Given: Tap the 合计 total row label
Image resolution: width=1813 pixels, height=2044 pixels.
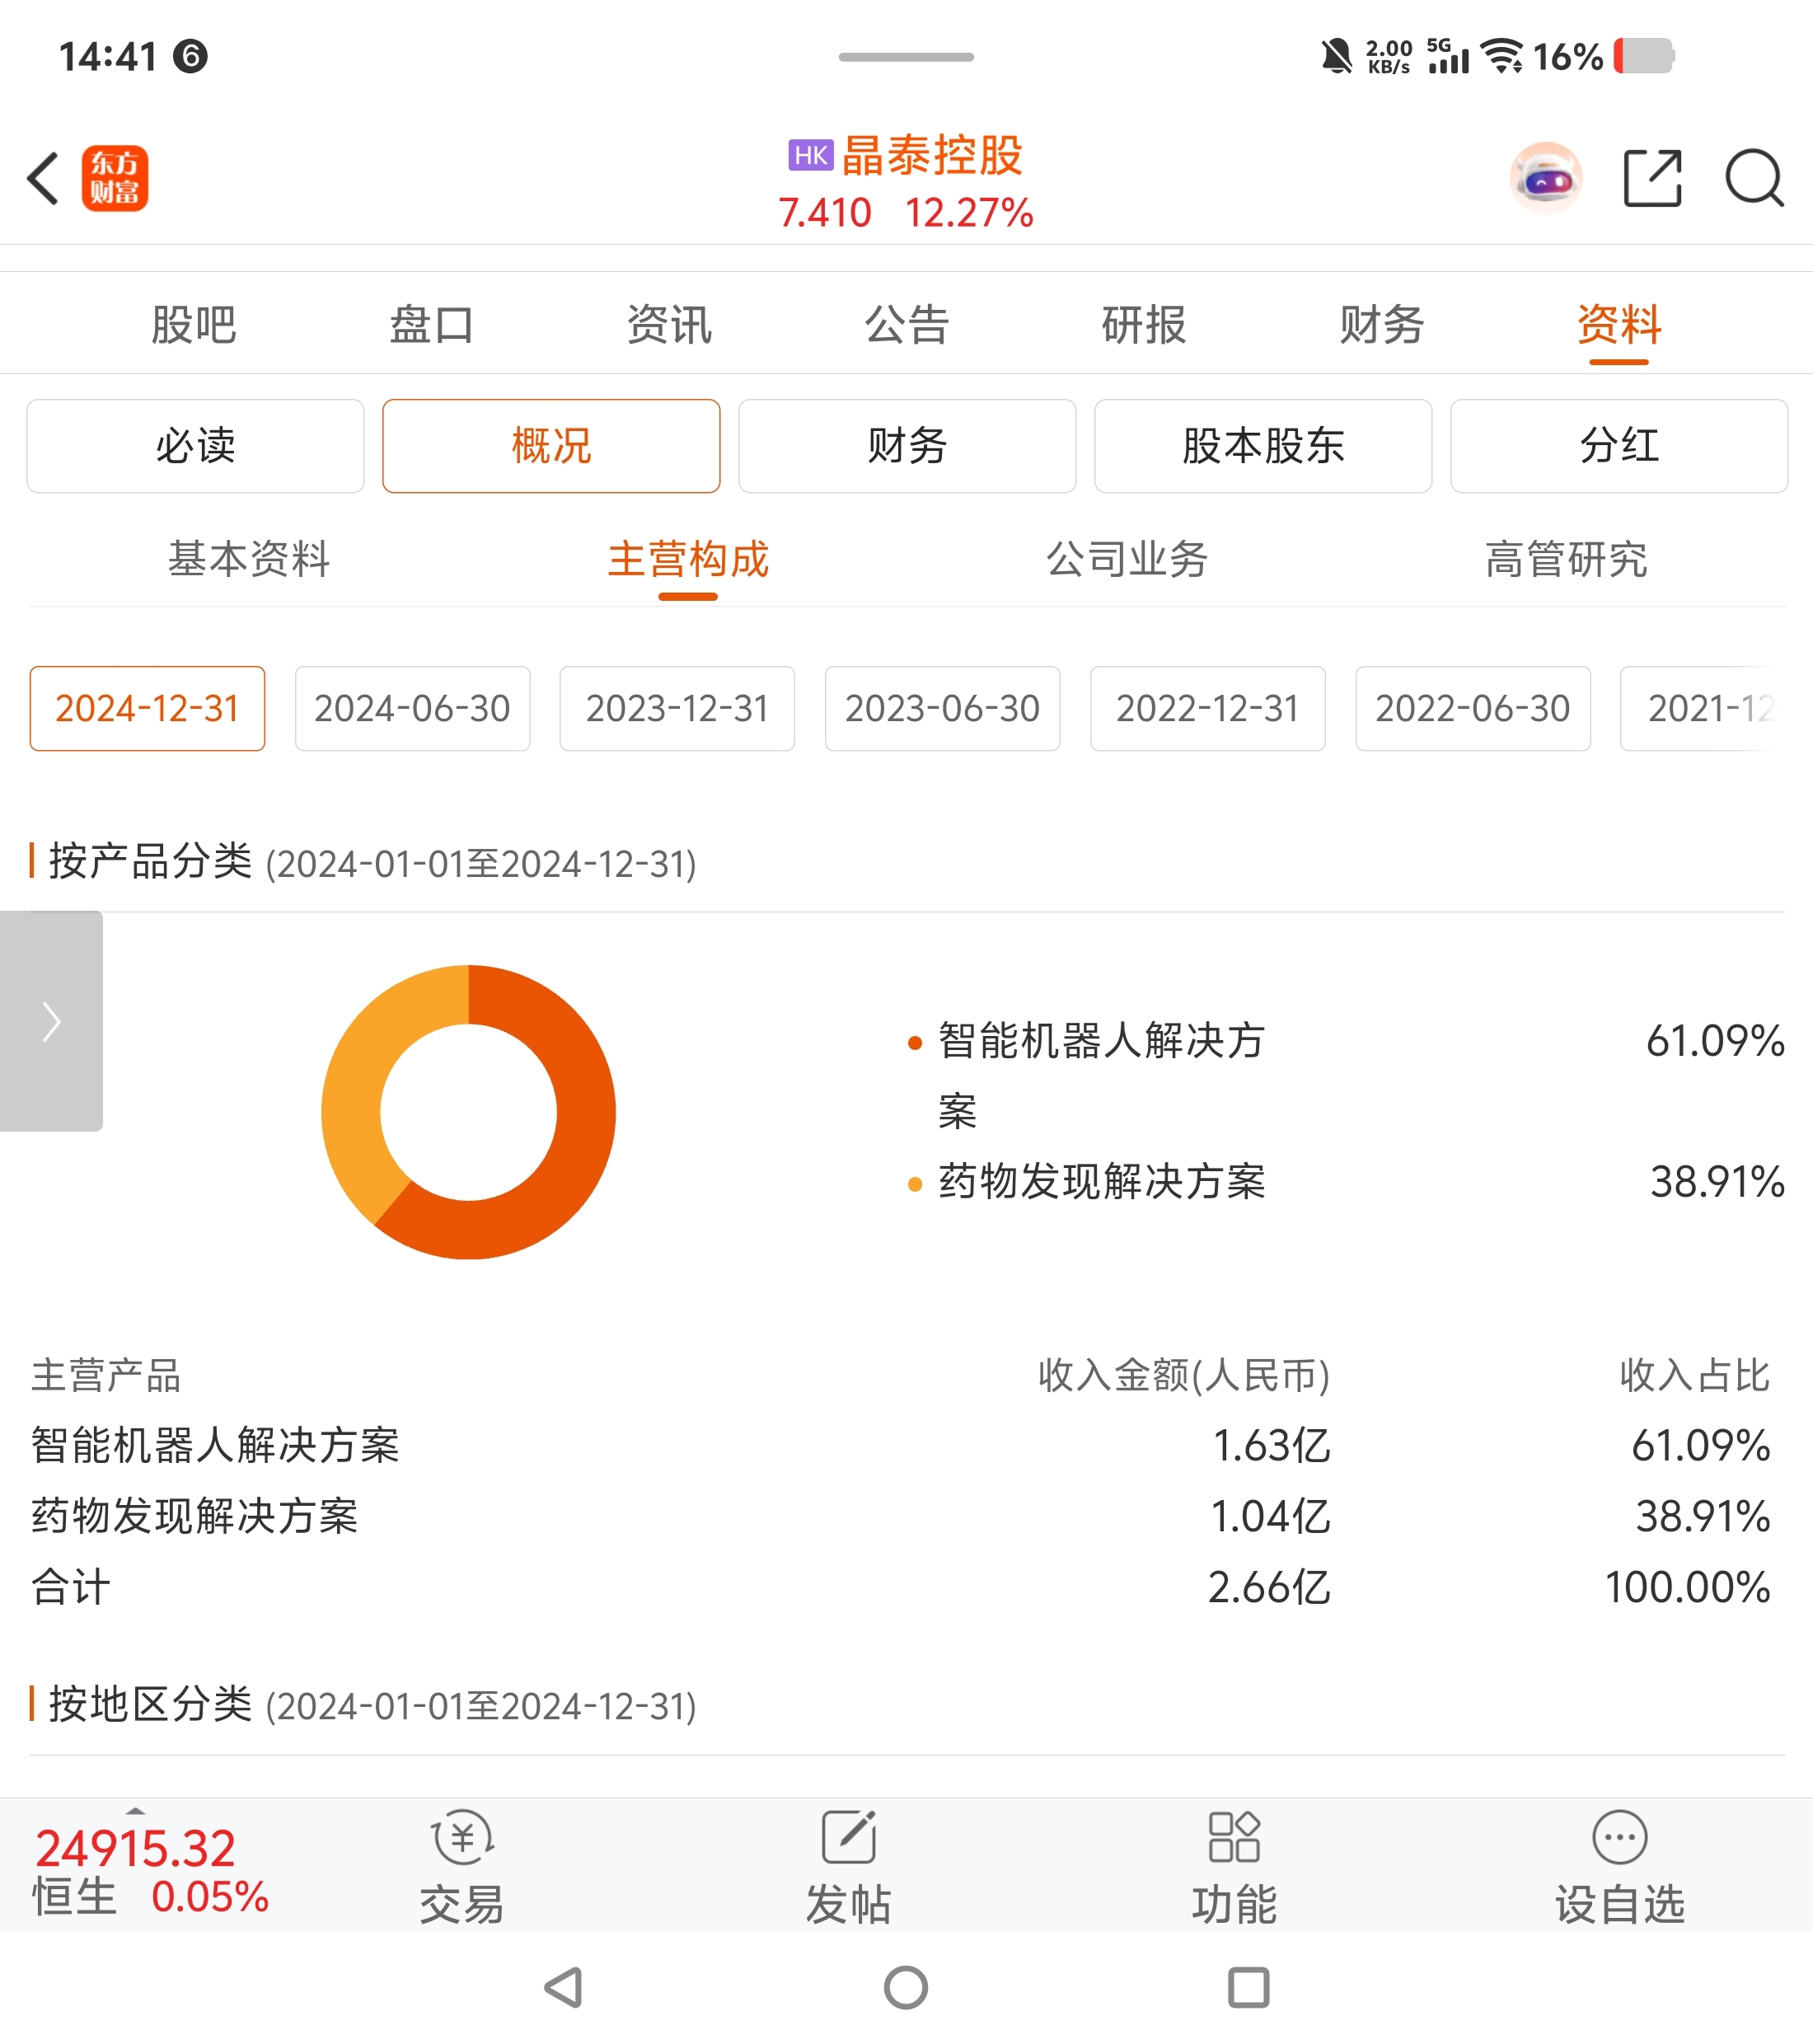Looking at the screenshot, I should click(70, 1587).
